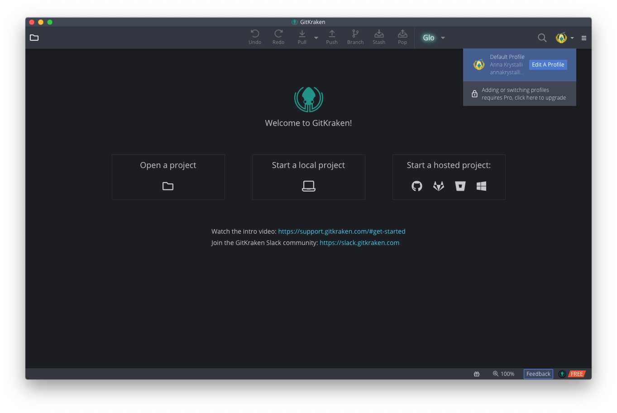Click the Feedback button in status bar

(x=538, y=374)
